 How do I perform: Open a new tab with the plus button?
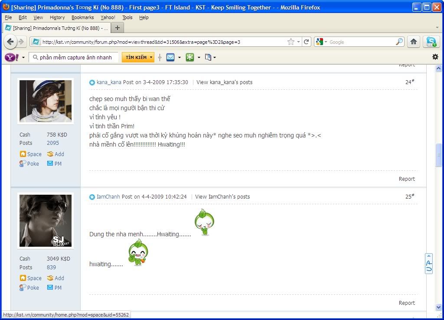point(117,28)
